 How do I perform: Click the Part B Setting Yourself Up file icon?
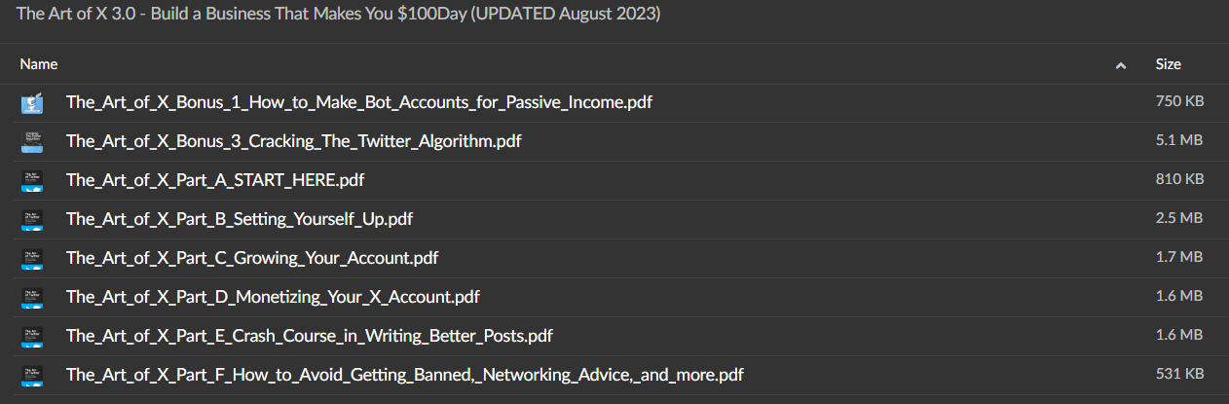[32, 219]
